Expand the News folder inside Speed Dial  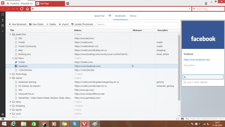tap(13, 58)
